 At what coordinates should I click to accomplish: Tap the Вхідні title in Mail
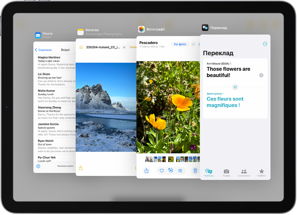pyautogui.click(x=65, y=50)
